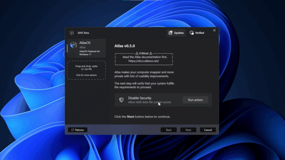Go Back to the previous step

pos(169,129)
